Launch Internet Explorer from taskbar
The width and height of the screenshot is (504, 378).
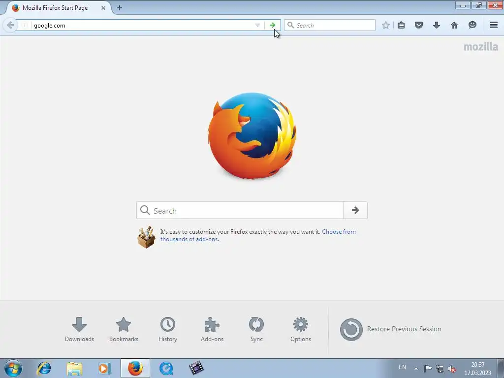pyautogui.click(x=44, y=368)
